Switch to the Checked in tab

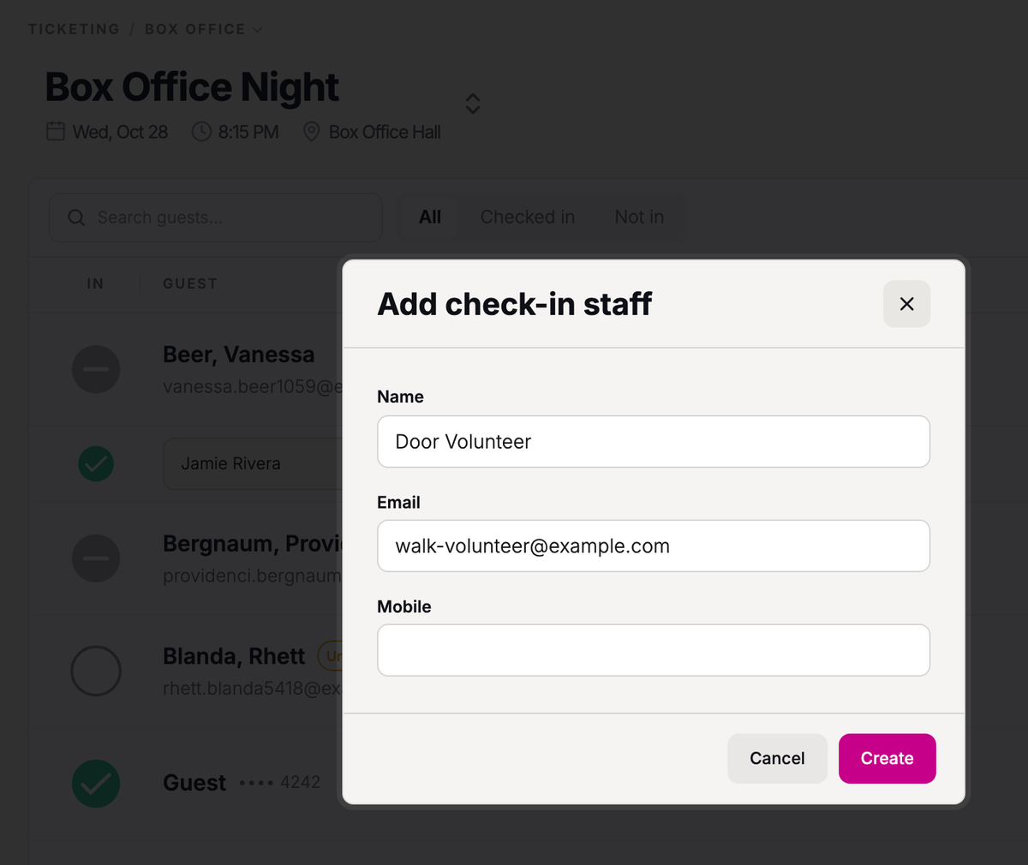(x=528, y=218)
